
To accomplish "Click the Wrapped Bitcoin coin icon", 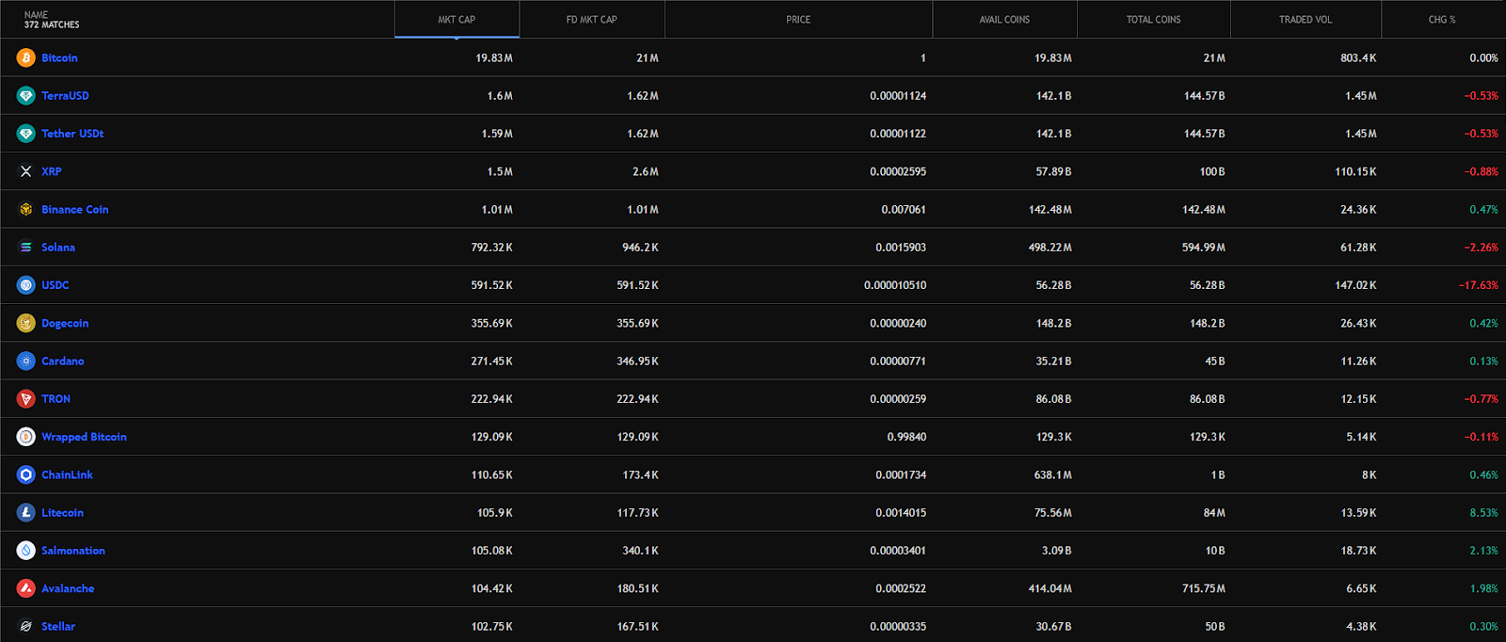I will [x=26, y=437].
